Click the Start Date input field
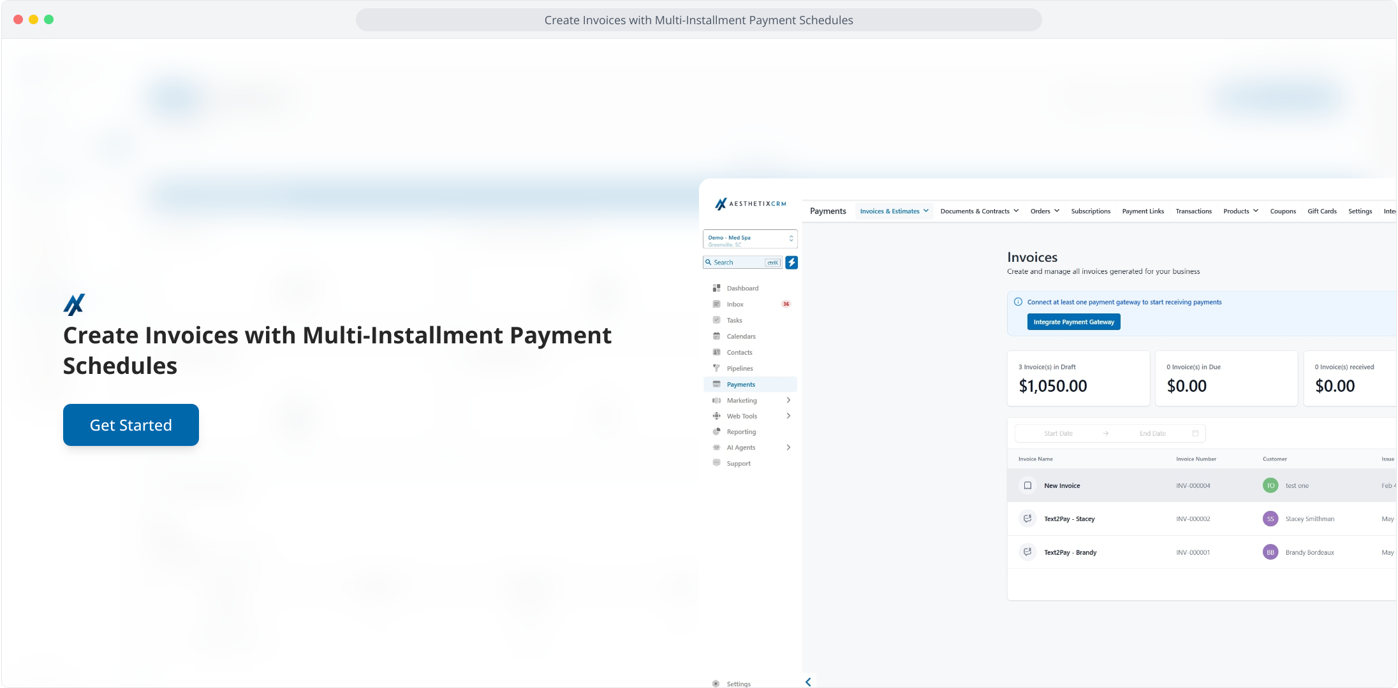The width and height of the screenshot is (1398, 688). tap(1058, 433)
